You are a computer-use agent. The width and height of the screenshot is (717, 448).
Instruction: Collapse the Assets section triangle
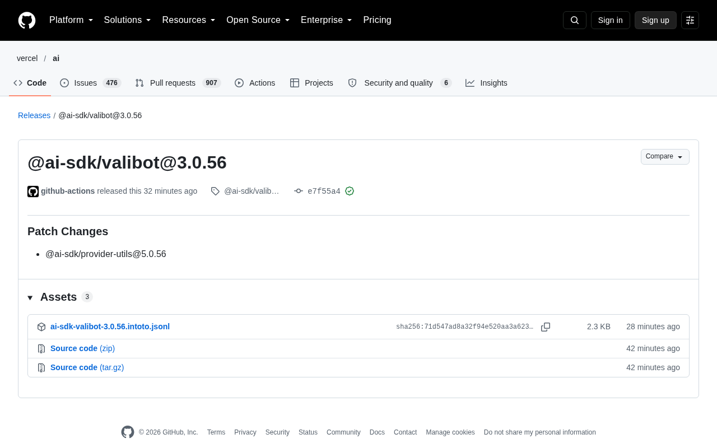click(x=30, y=297)
